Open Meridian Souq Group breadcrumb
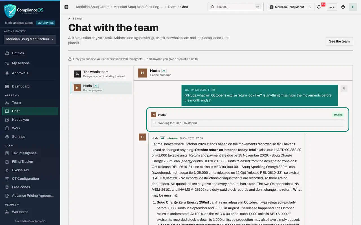 coord(93,7)
